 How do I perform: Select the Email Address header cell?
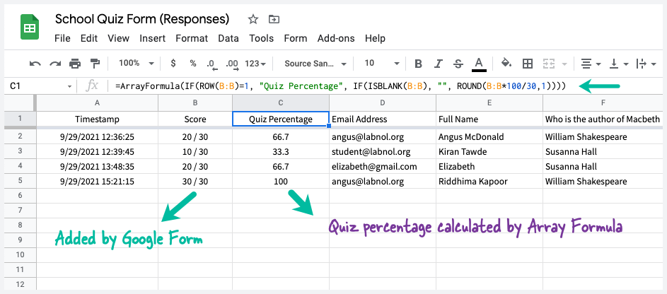tap(383, 119)
